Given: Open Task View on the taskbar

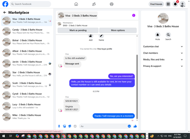Looking at the screenshot, I should pyautogui.click(x=11, y=136).
